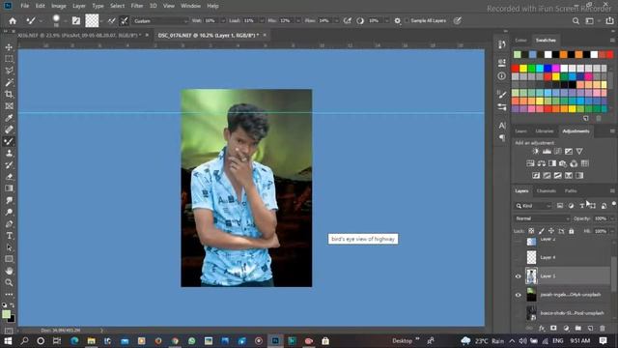Pick the red swatch in Swatches grid

pyautogui.click(x=515, y=69)
